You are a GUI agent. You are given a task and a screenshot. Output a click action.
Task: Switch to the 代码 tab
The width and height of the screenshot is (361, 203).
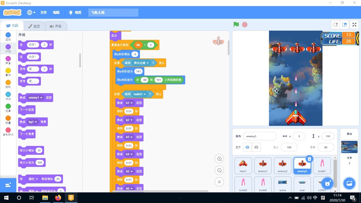pyautogui.click(x=12, y=26)
